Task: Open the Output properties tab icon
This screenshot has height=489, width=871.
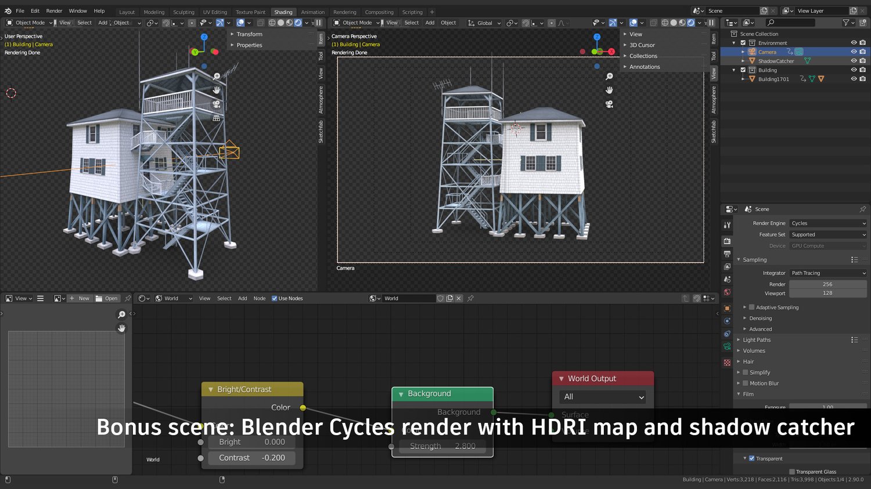Action: click(727, 253)
